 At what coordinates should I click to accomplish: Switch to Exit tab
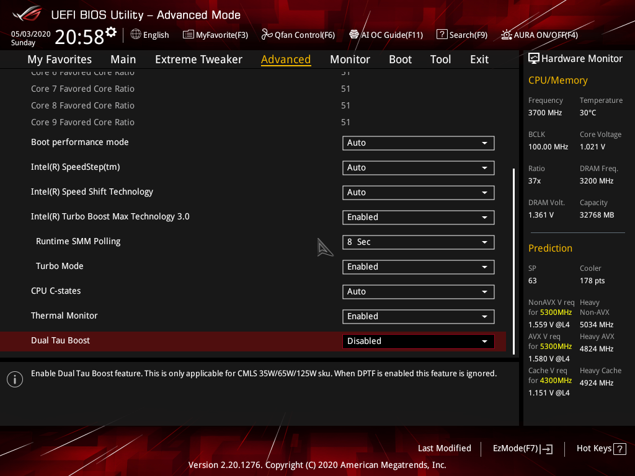pos(479,59)
